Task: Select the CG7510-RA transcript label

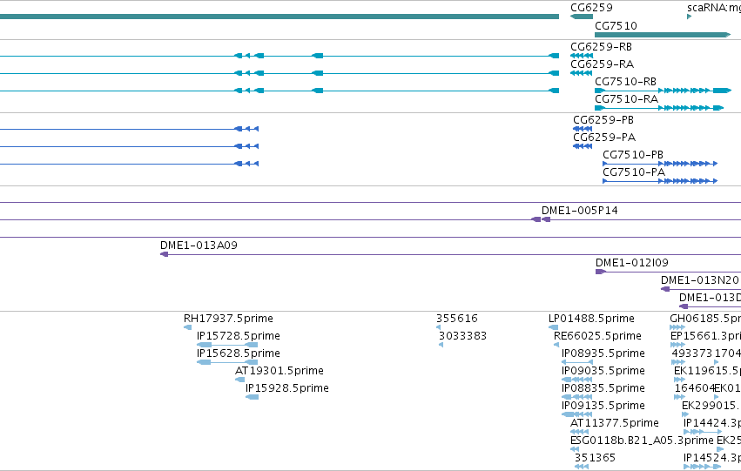Action: [x=626, y=99]
